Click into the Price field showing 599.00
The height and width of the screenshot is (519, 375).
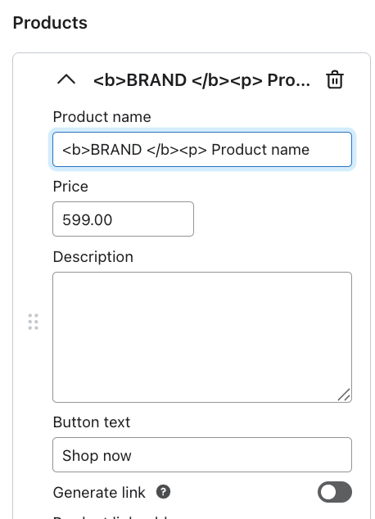tap(123, 219)
